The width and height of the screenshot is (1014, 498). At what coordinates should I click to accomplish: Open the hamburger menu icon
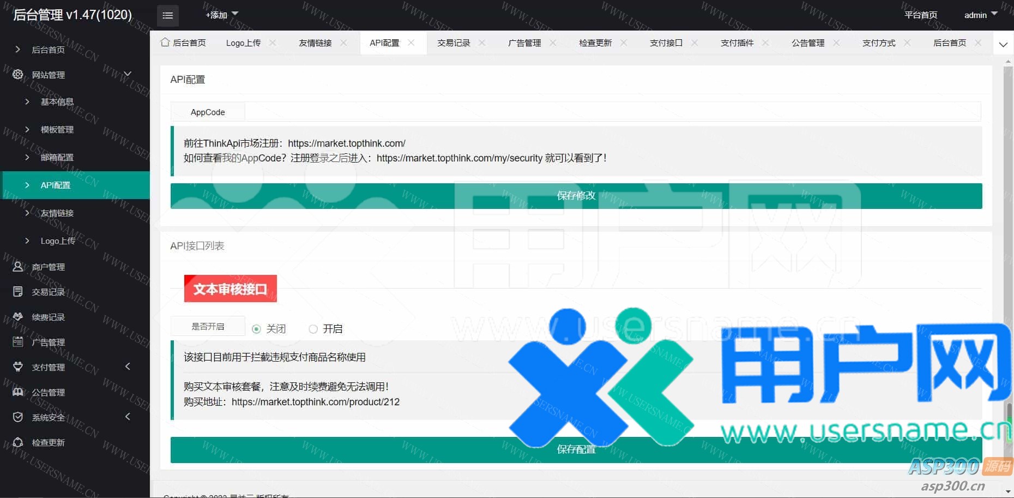(167, 15)
